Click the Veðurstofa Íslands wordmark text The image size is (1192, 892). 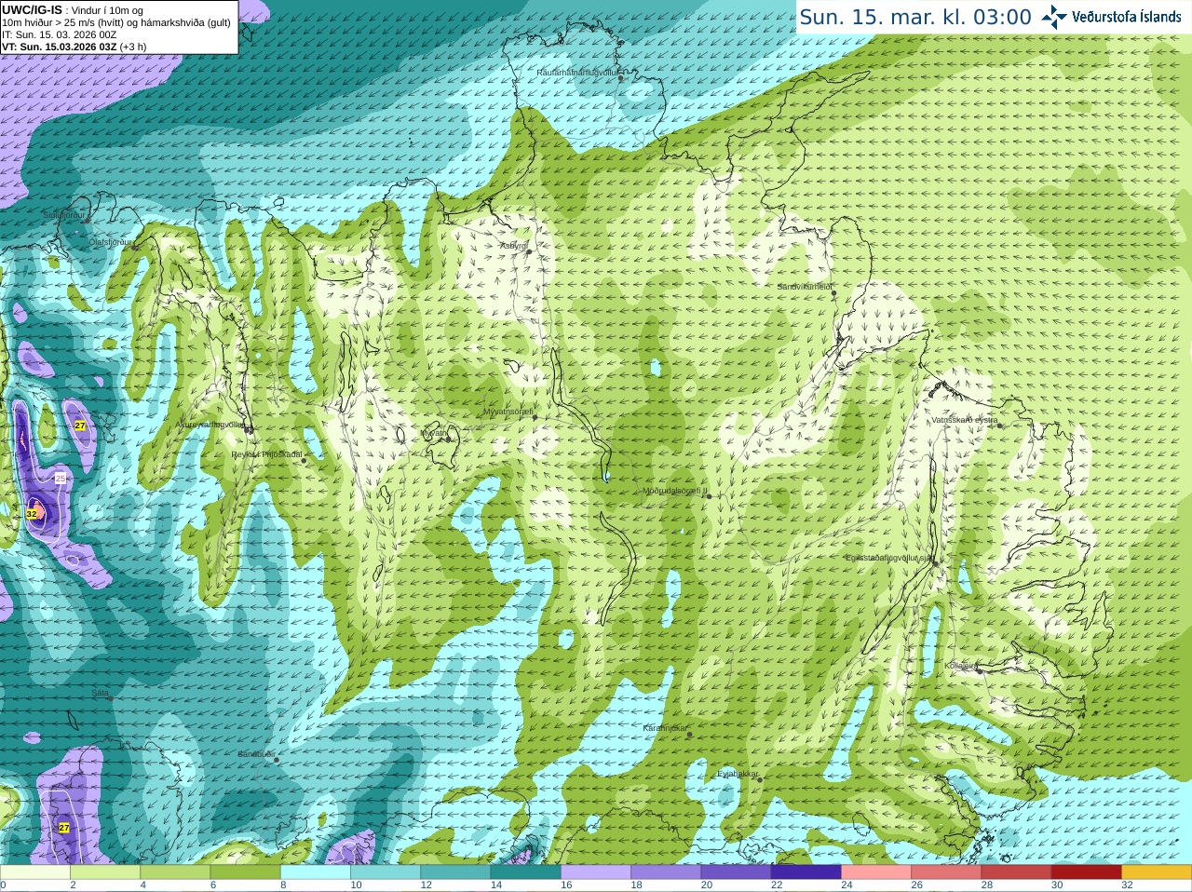(x=1126, y=17)
